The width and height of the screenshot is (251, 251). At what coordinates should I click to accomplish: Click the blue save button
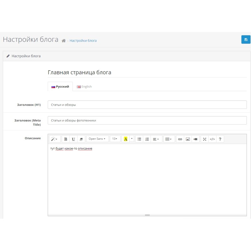click(x=246, y=40)
